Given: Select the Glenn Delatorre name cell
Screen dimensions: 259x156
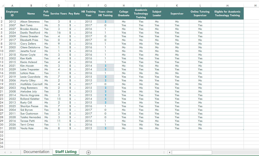Looking at the screenshot, I should 31,47.
